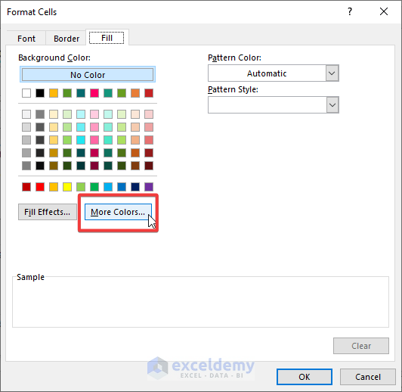402x392 pixels.
Task: Pick the standard light green swatch in bottom row
Action: click(81, 187)
